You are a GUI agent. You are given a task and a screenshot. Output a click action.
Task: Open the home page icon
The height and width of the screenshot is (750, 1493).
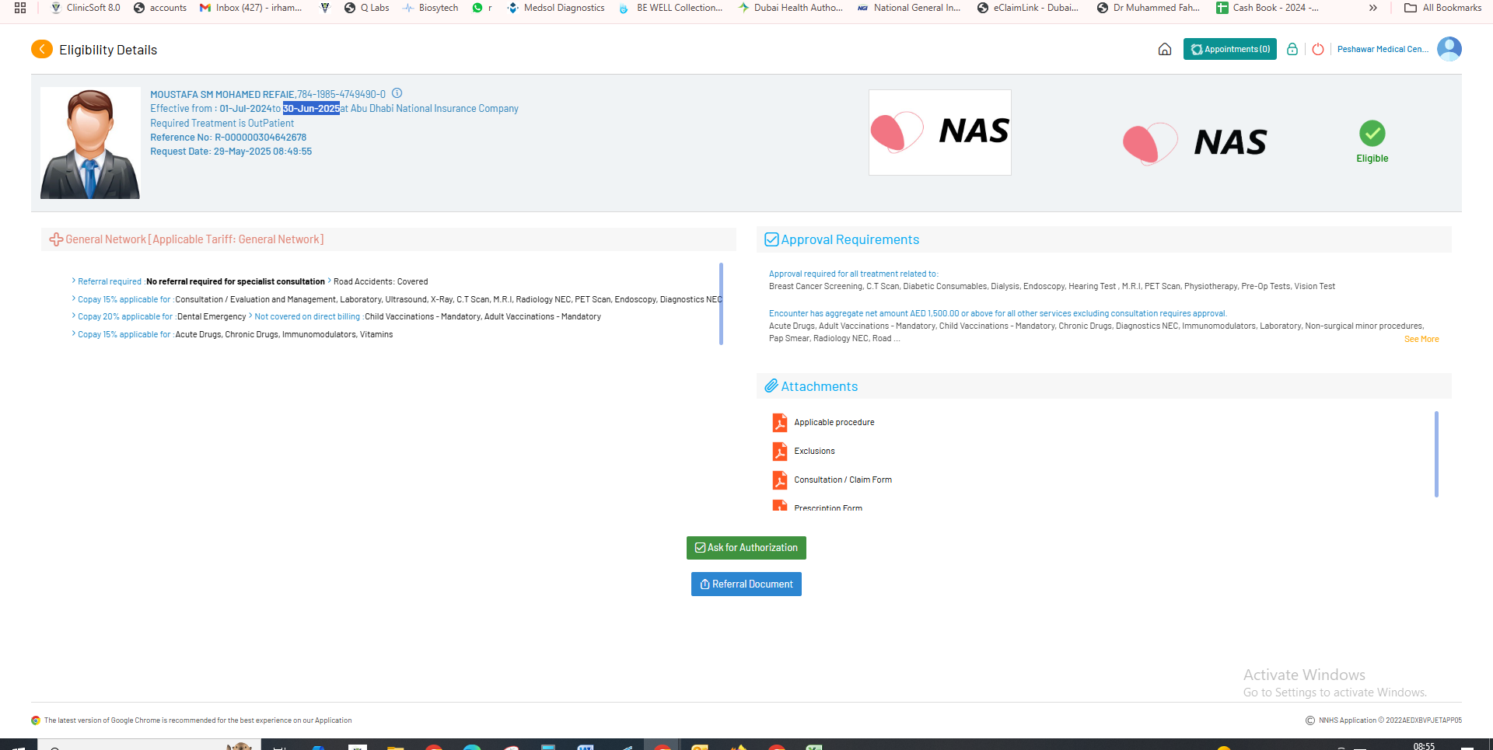coord(1164,49)
